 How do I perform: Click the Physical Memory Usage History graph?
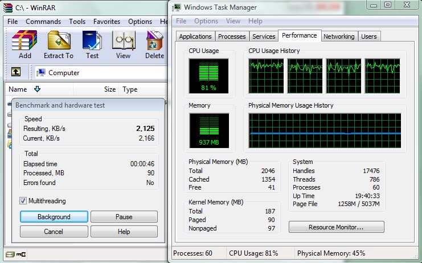pos(325,130)
